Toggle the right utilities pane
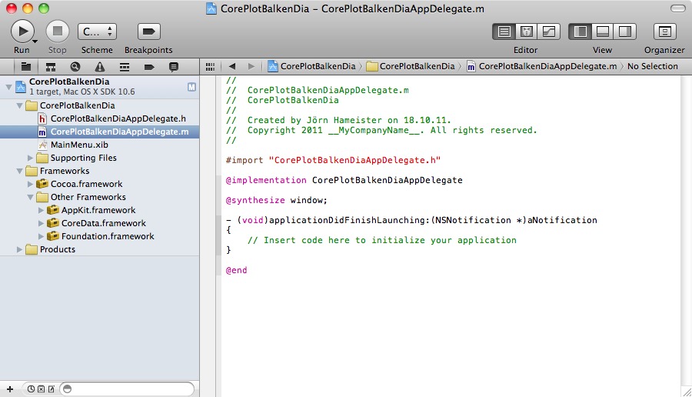Image resolution: width=692 pixels, height=397 pixels. [625, 32]
